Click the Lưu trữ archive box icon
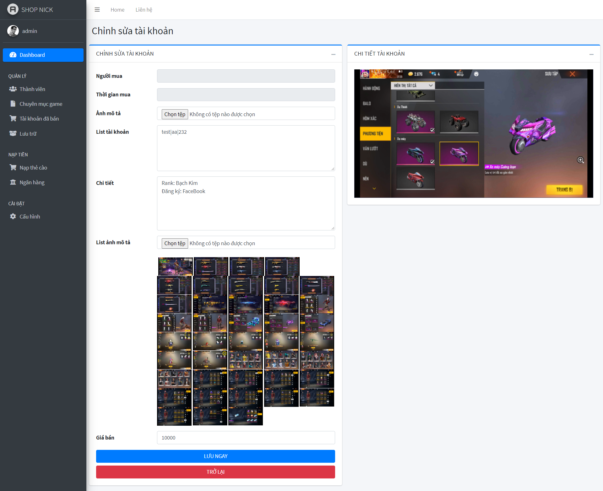The image size is (603, 491). pyautogui.click(x=13, y=133)
